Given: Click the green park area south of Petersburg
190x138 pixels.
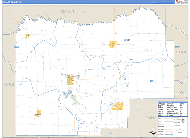Looking at the screenshot, I should point(75,100).
